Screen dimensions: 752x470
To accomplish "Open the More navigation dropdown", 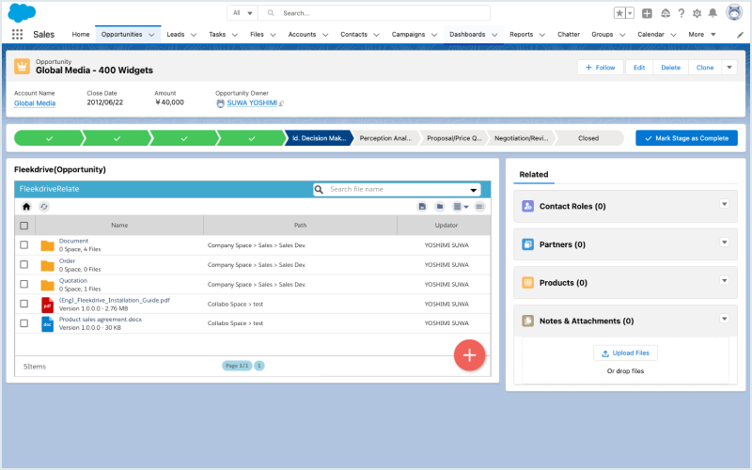I will click(x=702, y=35).
